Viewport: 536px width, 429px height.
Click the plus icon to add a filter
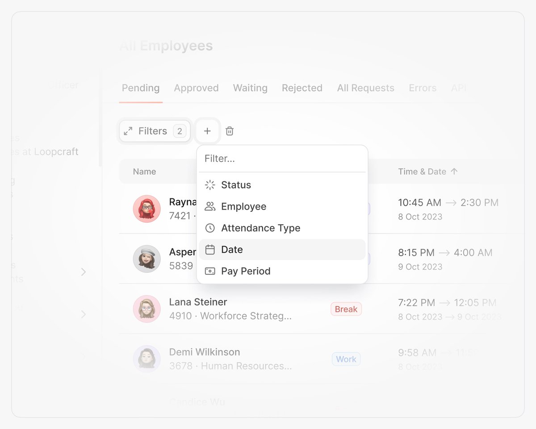point(207,131)
